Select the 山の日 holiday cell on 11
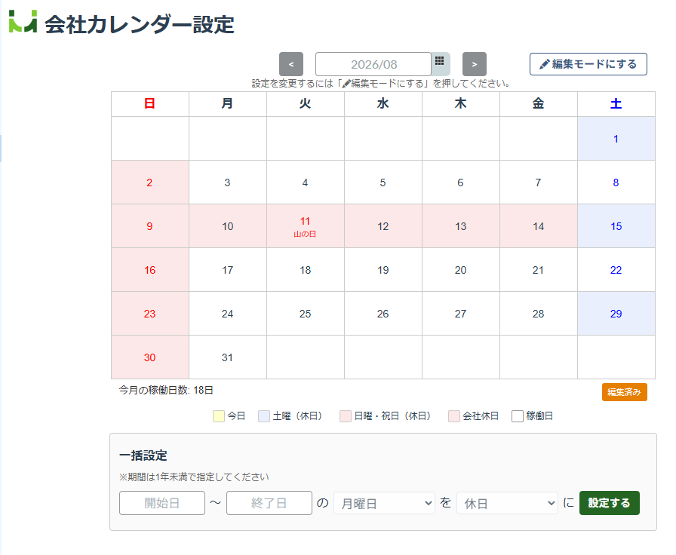Screen dimensions: 676x555 tap(306, 226)
